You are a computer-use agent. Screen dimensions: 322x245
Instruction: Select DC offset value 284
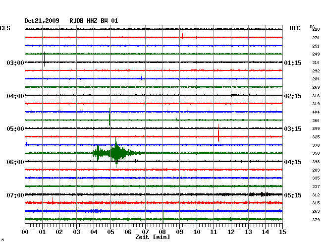pos(316,79)
